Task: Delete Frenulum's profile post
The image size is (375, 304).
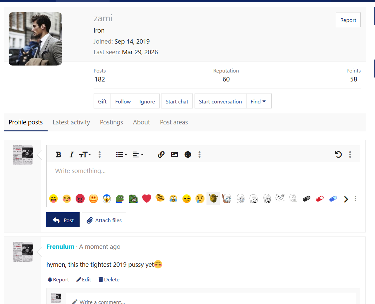Action: click(109, 279)
